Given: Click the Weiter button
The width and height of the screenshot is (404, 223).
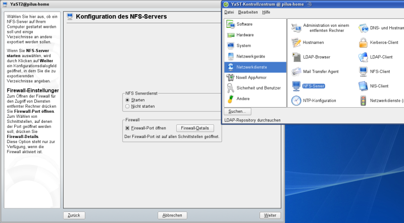Looking at the screenshot, I should click(x=270, y=215).
